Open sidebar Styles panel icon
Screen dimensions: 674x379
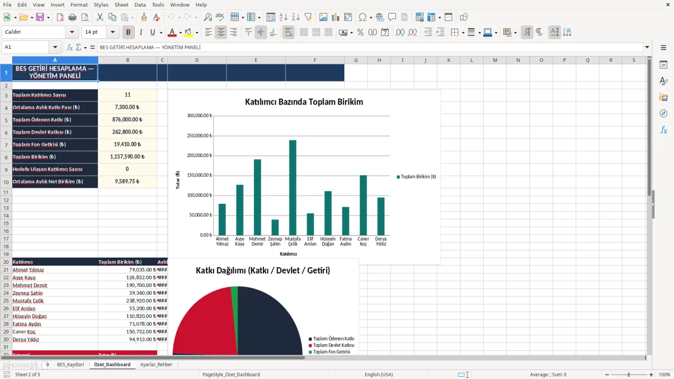[x=663, y=81]
